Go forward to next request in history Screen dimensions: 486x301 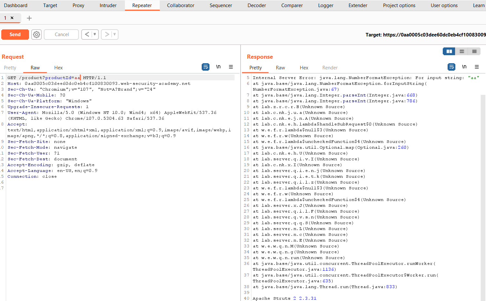(107, 35)
